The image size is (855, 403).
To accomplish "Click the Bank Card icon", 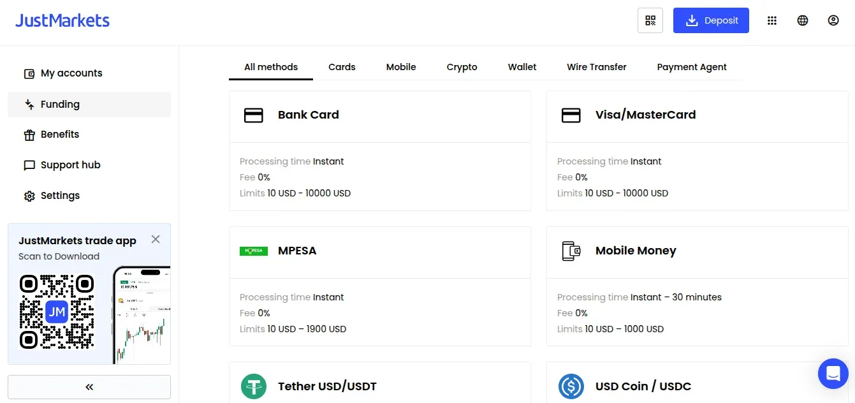I will pos(254,115).
